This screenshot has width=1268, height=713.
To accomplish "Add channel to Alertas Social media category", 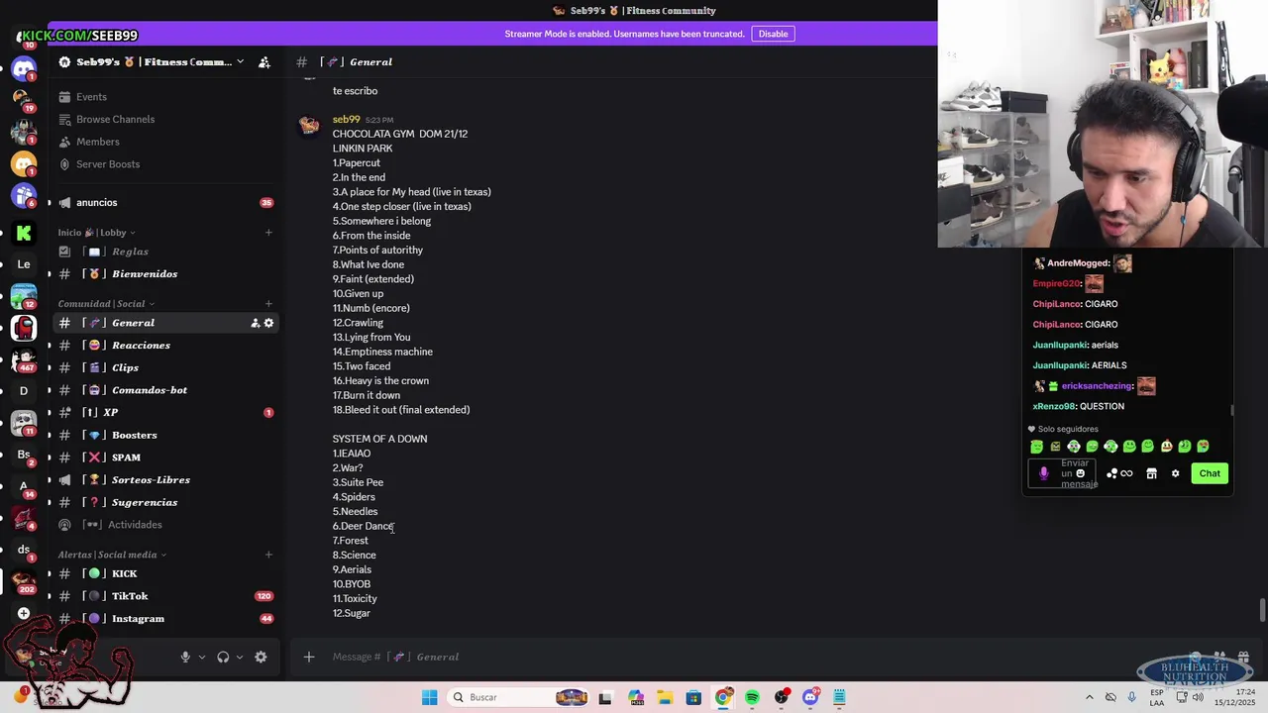I will click(268, 555).
